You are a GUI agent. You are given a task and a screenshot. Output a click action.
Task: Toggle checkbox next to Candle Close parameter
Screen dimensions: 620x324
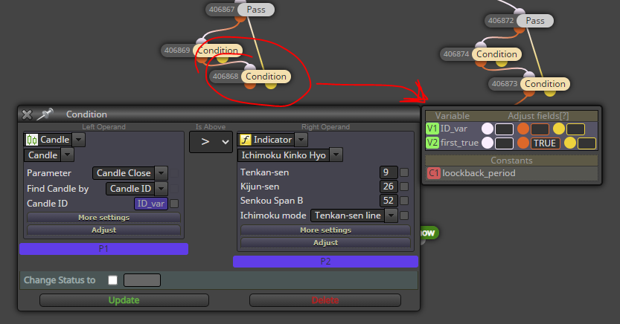pyautogui.click(x=174, y=173)
